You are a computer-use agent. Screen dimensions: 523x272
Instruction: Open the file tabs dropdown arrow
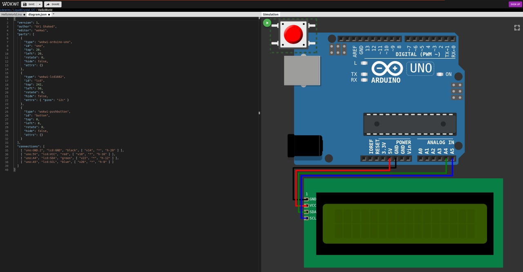54,14
